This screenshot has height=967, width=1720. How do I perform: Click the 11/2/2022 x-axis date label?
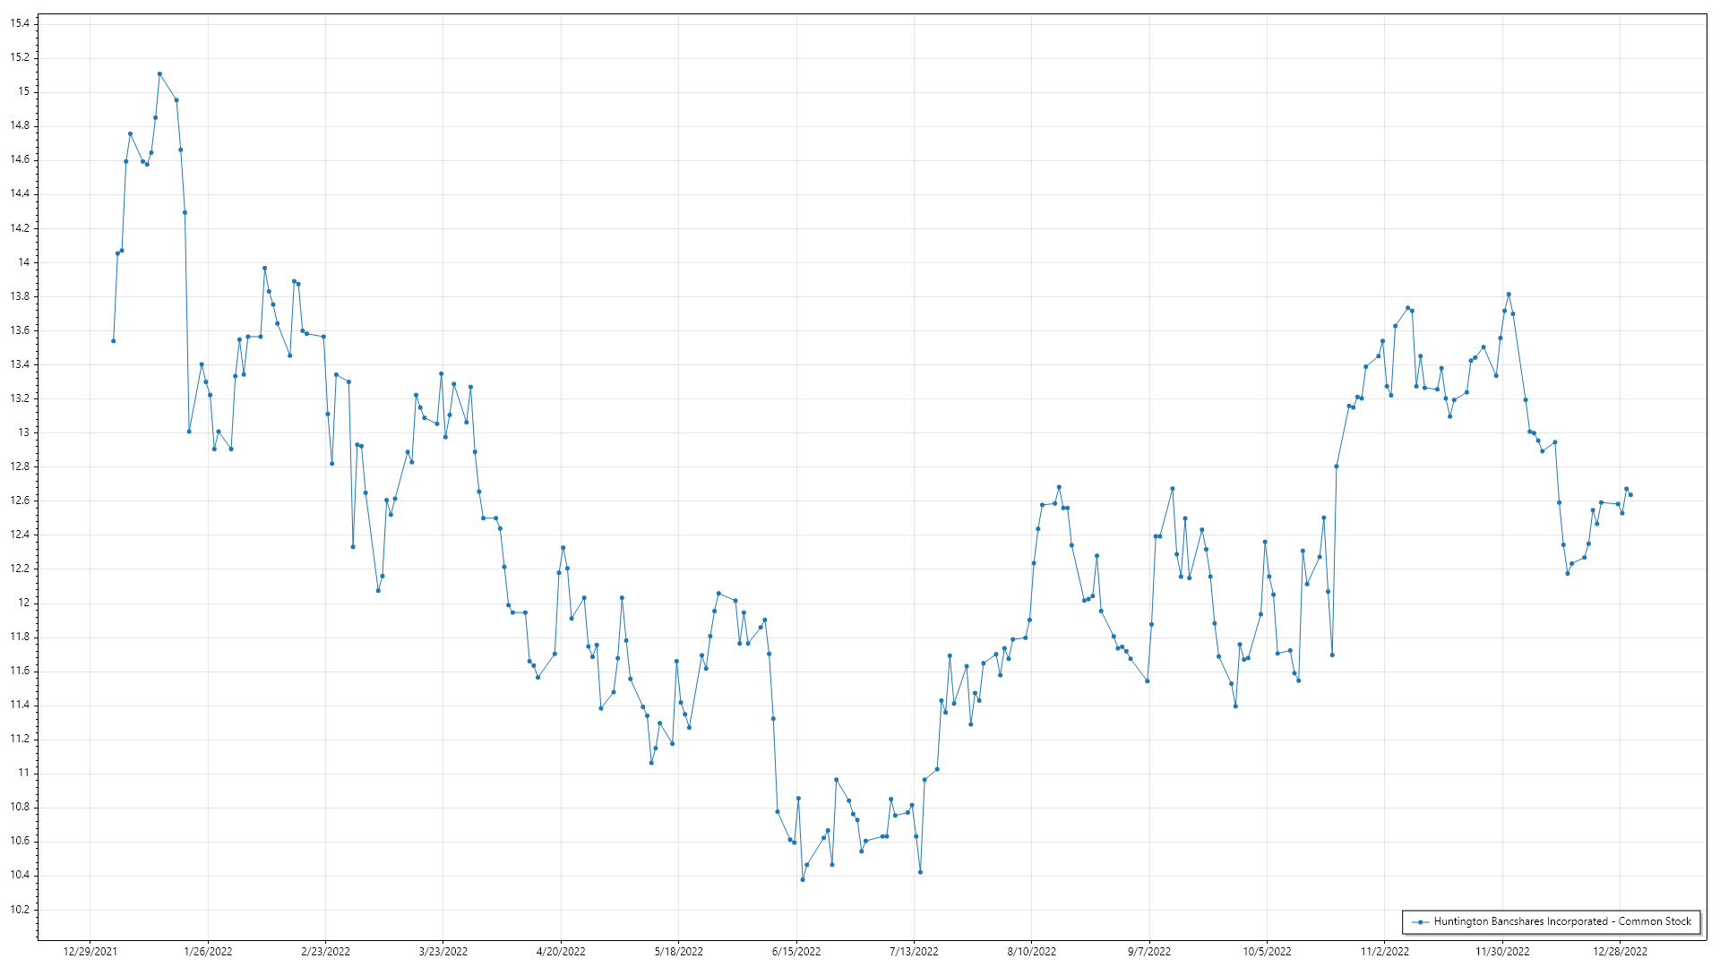point(1385,951)
